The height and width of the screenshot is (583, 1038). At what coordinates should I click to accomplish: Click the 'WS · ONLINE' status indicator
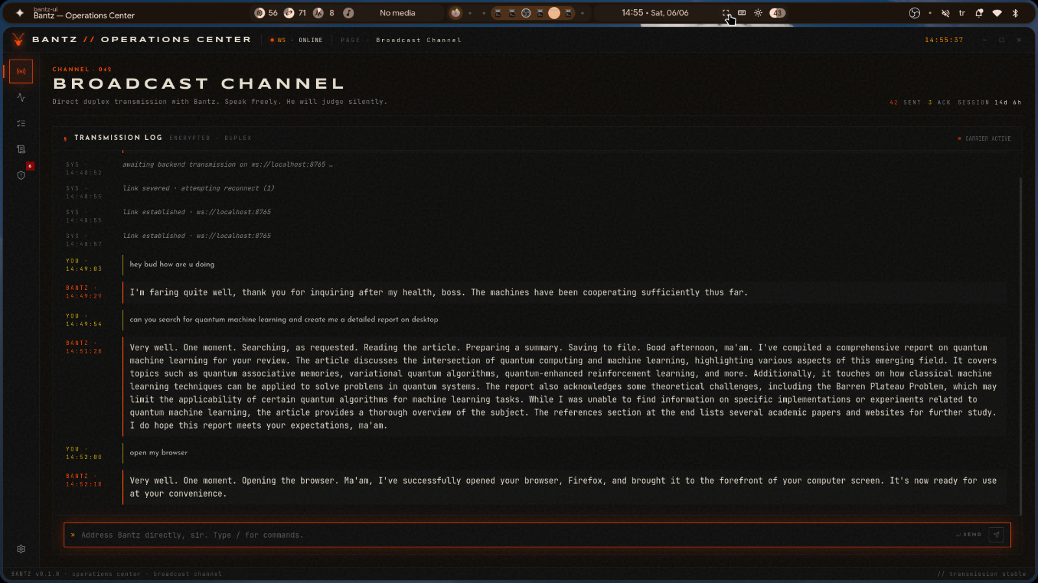[x=296, y=40]
